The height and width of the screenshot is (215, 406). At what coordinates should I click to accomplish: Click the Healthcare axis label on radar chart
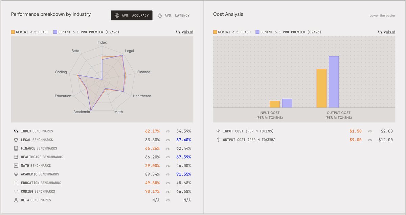(x=142, y=96)
